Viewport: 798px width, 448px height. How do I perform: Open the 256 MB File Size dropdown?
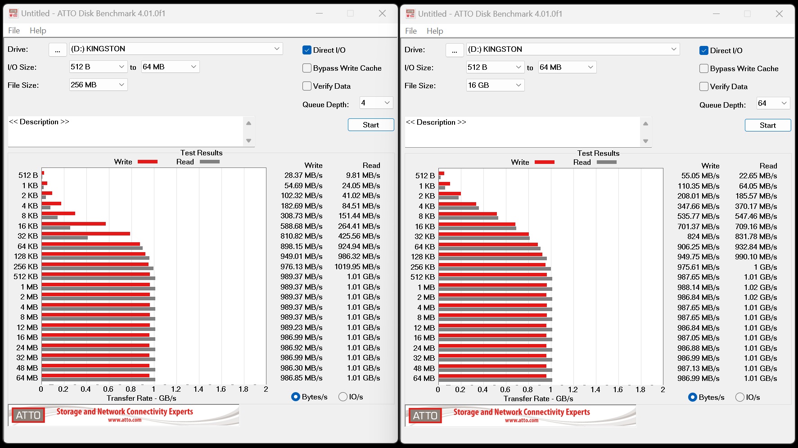click(x=98, y=85)
